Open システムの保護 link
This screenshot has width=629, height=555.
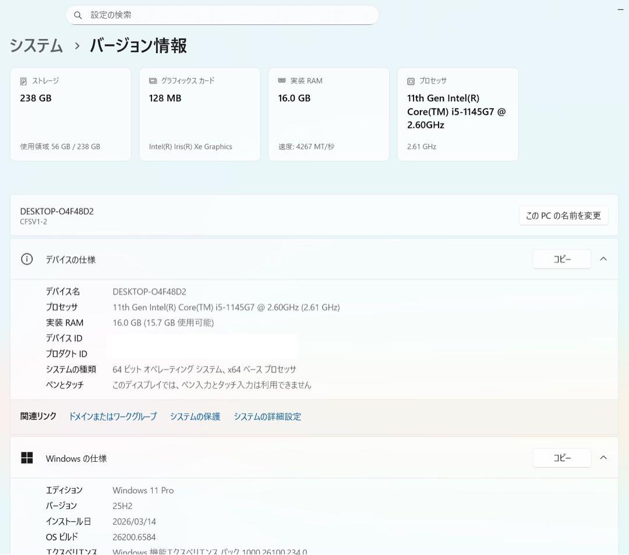(195, 416)
